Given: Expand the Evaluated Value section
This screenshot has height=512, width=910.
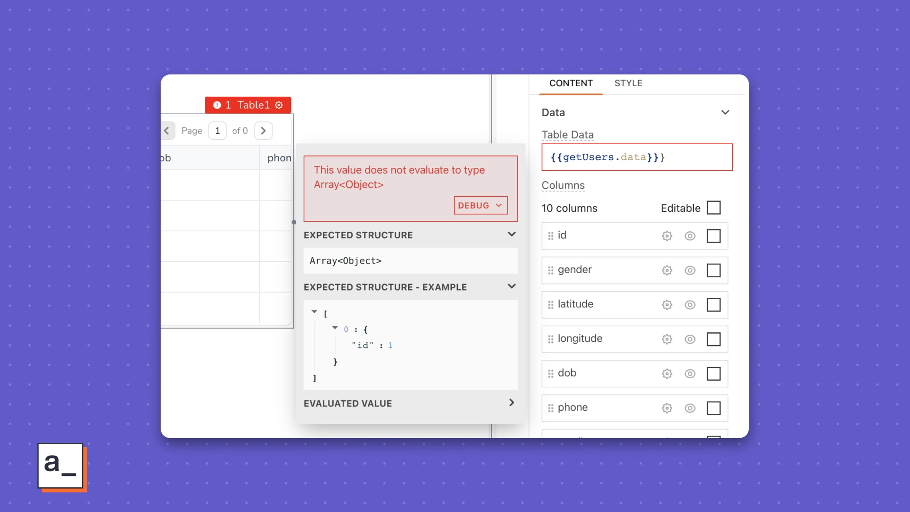Looking at the screenshot, I should [x=512, y=402].
